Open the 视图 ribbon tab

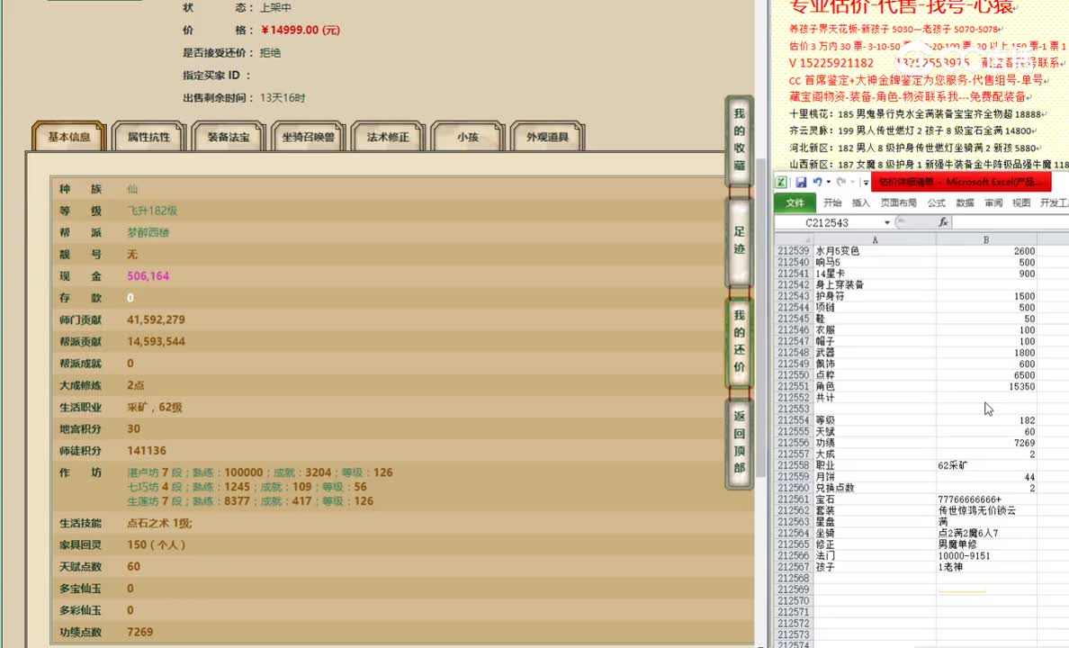point(1021,202)
